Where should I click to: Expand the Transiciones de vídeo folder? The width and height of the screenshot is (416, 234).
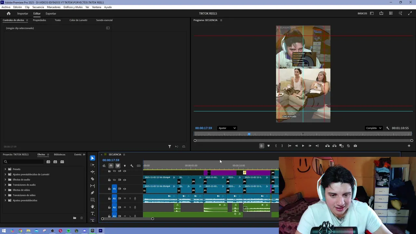[5, 195]
